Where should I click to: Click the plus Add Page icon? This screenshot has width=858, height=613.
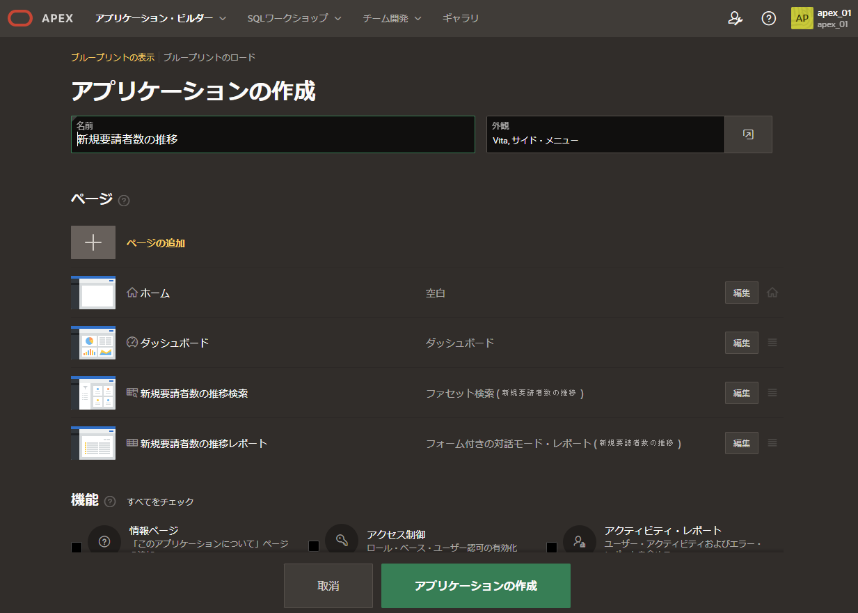pos(93,242)
